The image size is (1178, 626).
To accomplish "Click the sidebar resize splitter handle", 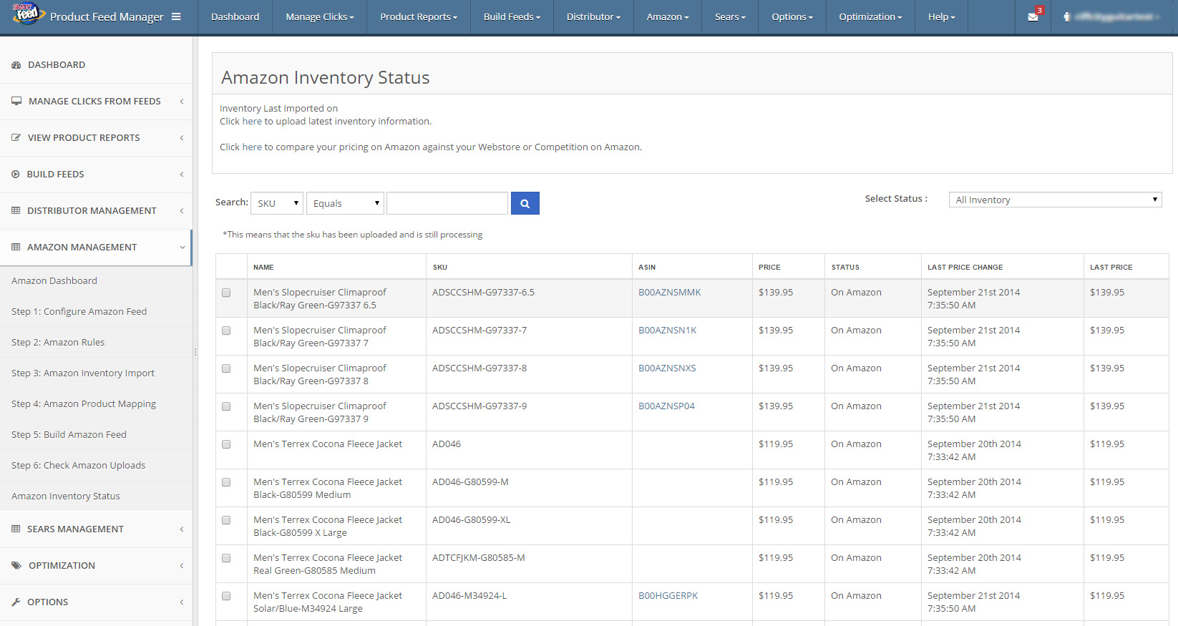I will [195, 352].
